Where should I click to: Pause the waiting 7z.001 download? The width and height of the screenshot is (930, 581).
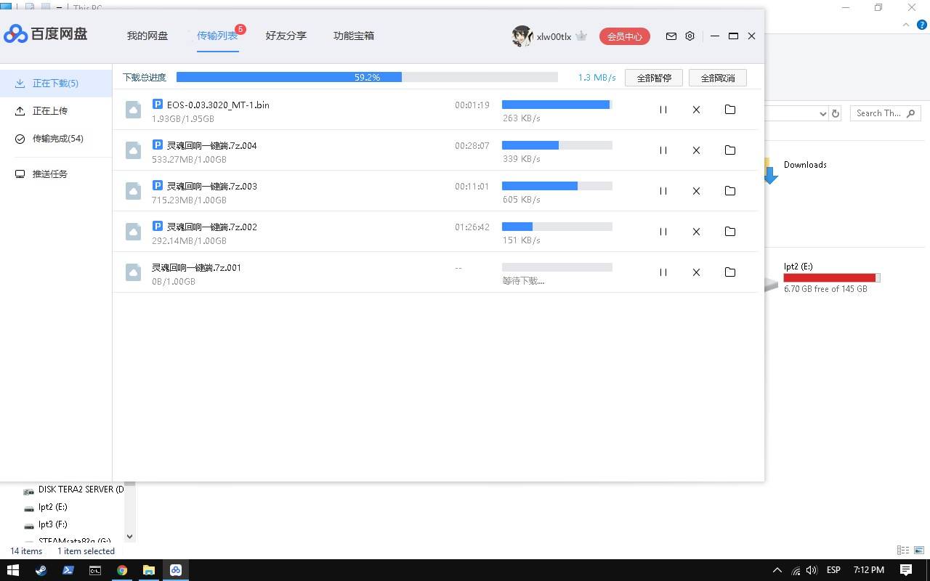click(663, 272)
